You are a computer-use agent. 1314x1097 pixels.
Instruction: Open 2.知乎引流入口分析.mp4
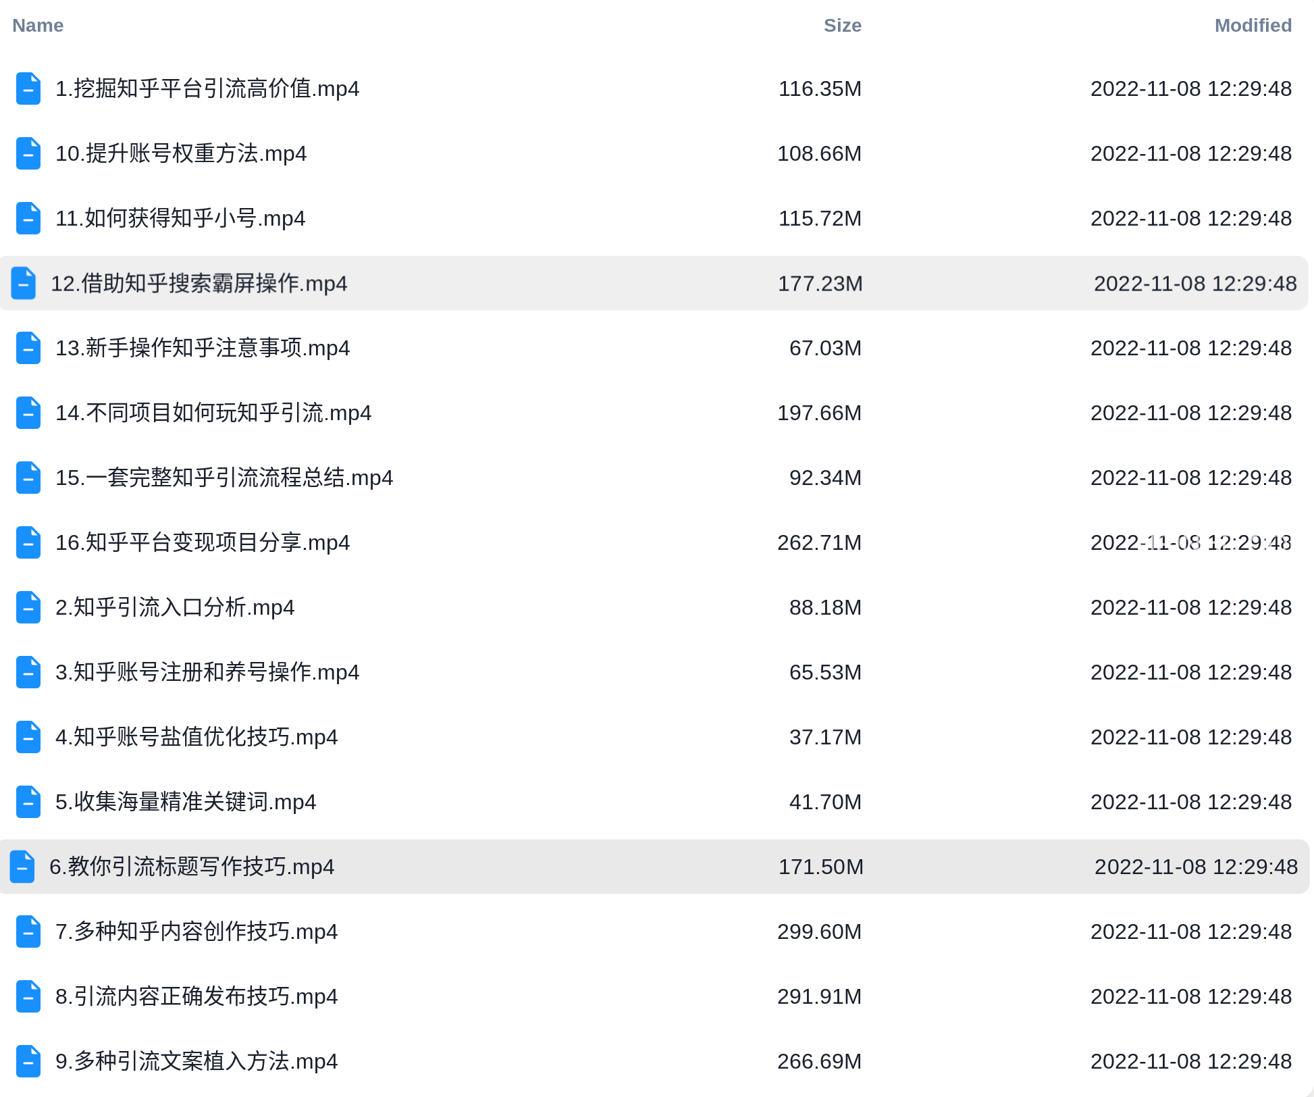[175, 607]
